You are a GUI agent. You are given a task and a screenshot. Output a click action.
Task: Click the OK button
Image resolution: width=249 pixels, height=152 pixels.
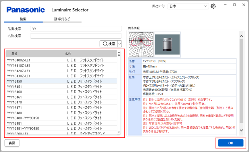231,143
